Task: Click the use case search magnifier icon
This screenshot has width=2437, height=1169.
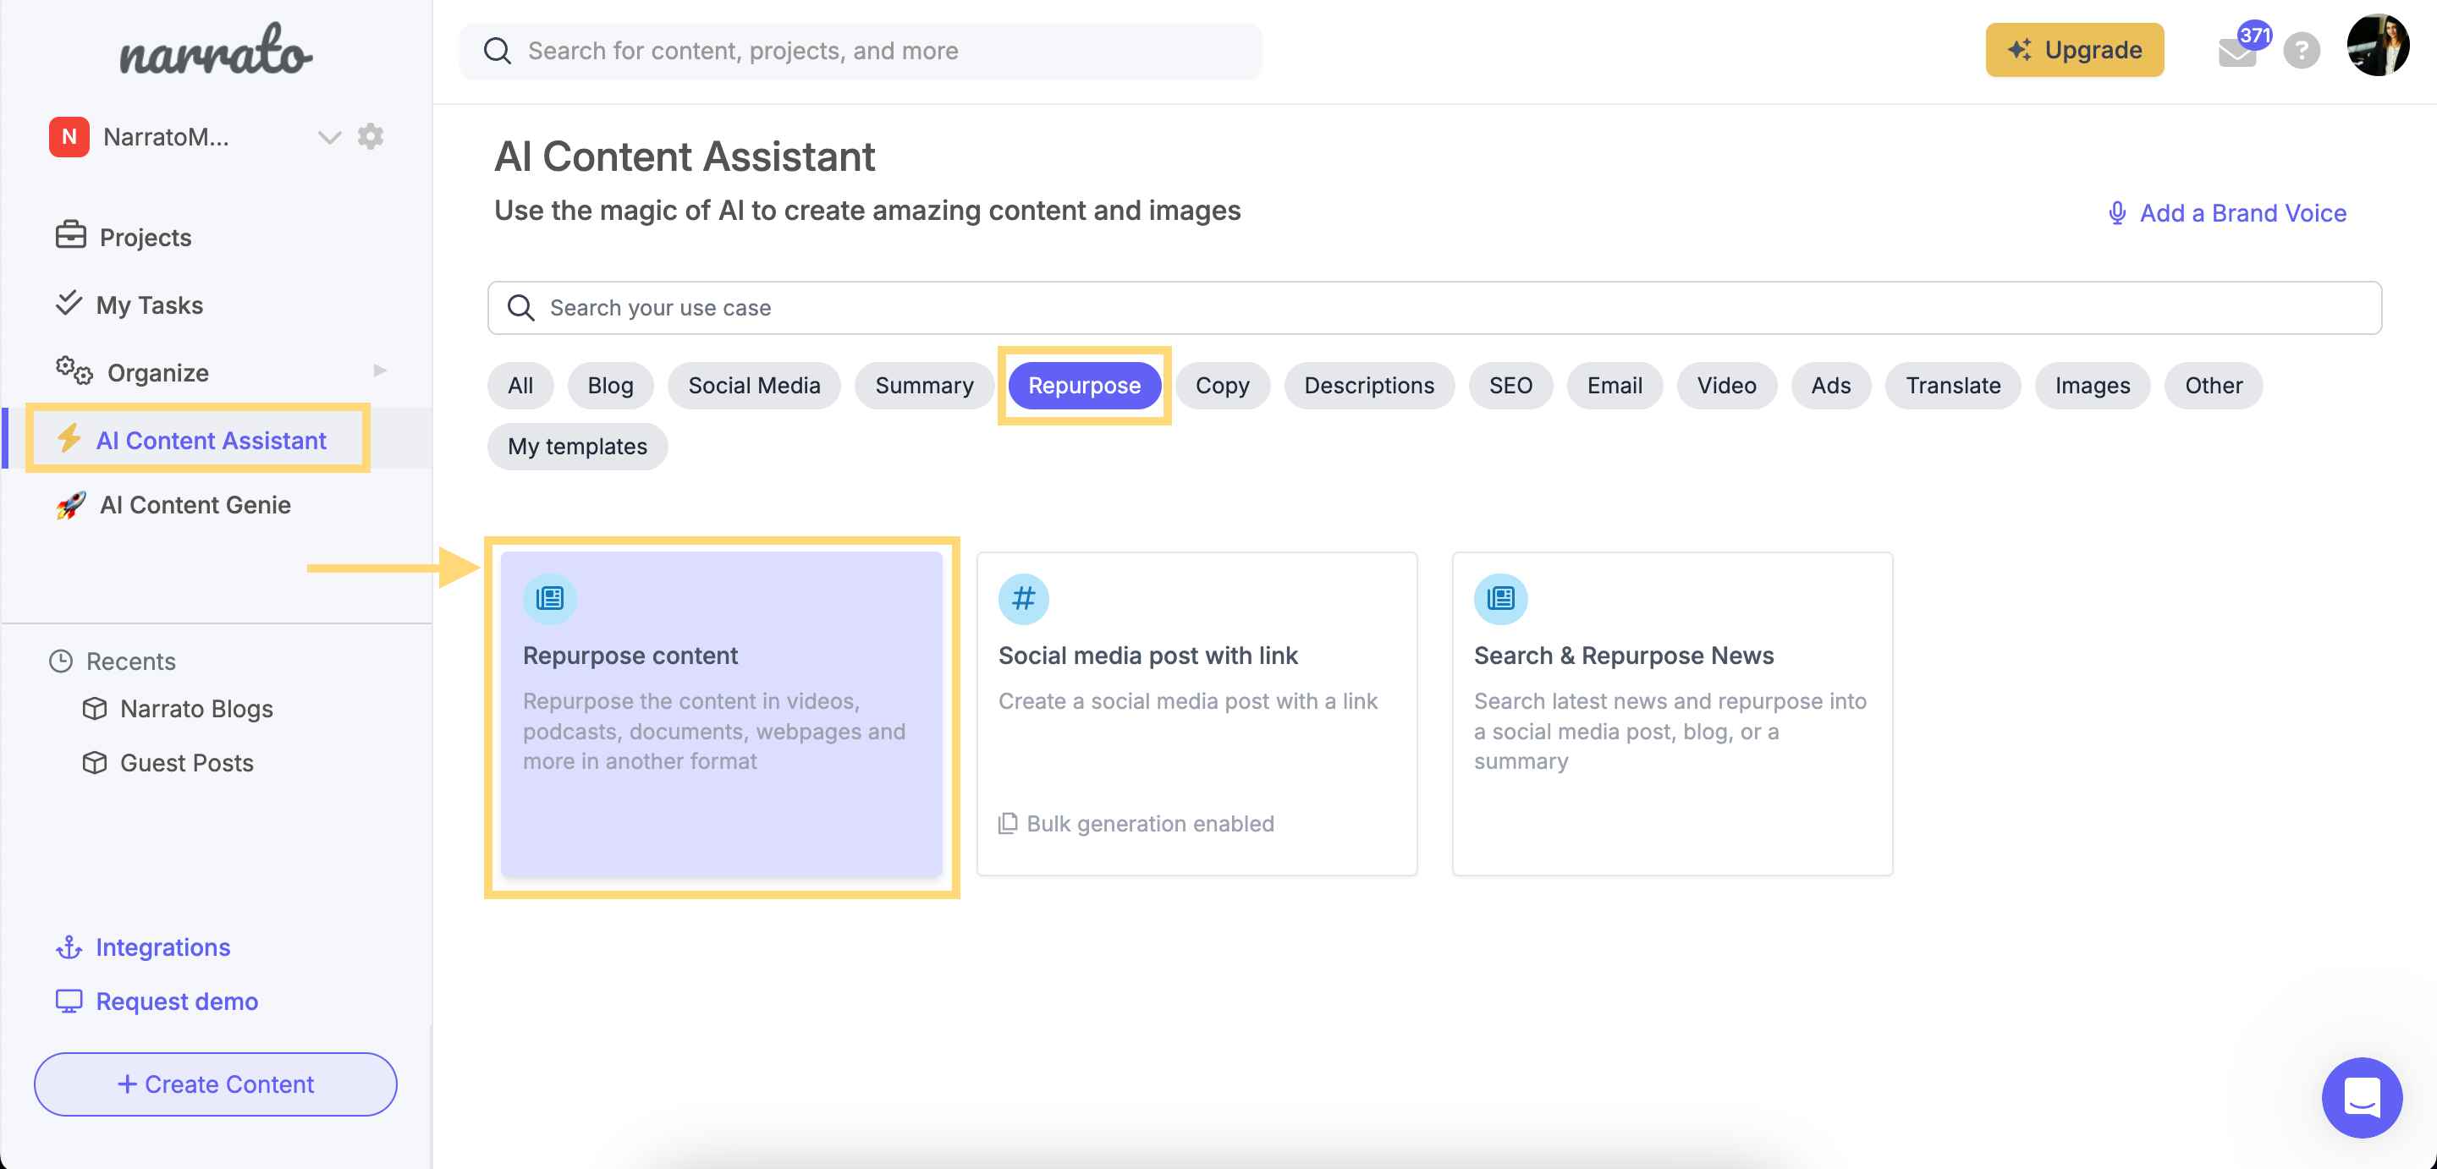Action: (x=521, y=307)
